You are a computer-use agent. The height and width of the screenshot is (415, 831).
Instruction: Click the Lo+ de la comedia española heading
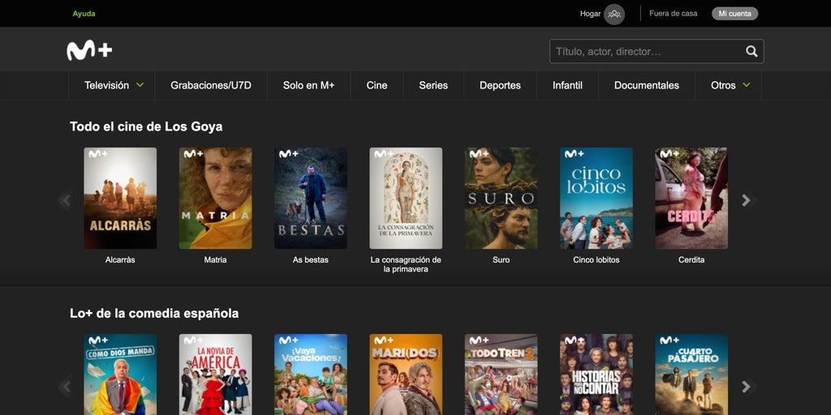tap(154, 314)
